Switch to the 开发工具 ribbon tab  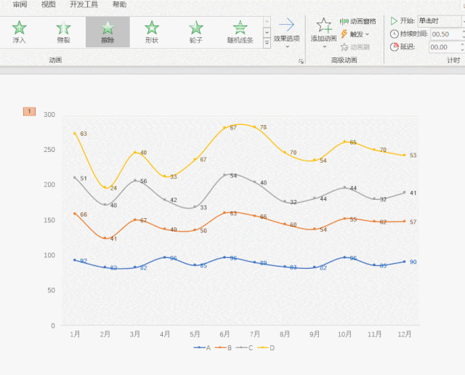coord(84,4)
